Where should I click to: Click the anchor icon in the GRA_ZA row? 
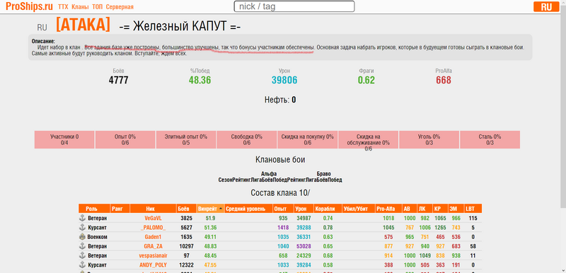tap(82, 246)
